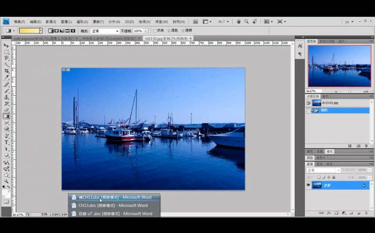375x233 pixels.
Task: Select the Zoom tool in toolbox
Action: pyautogui.click(x=7, y=181)
